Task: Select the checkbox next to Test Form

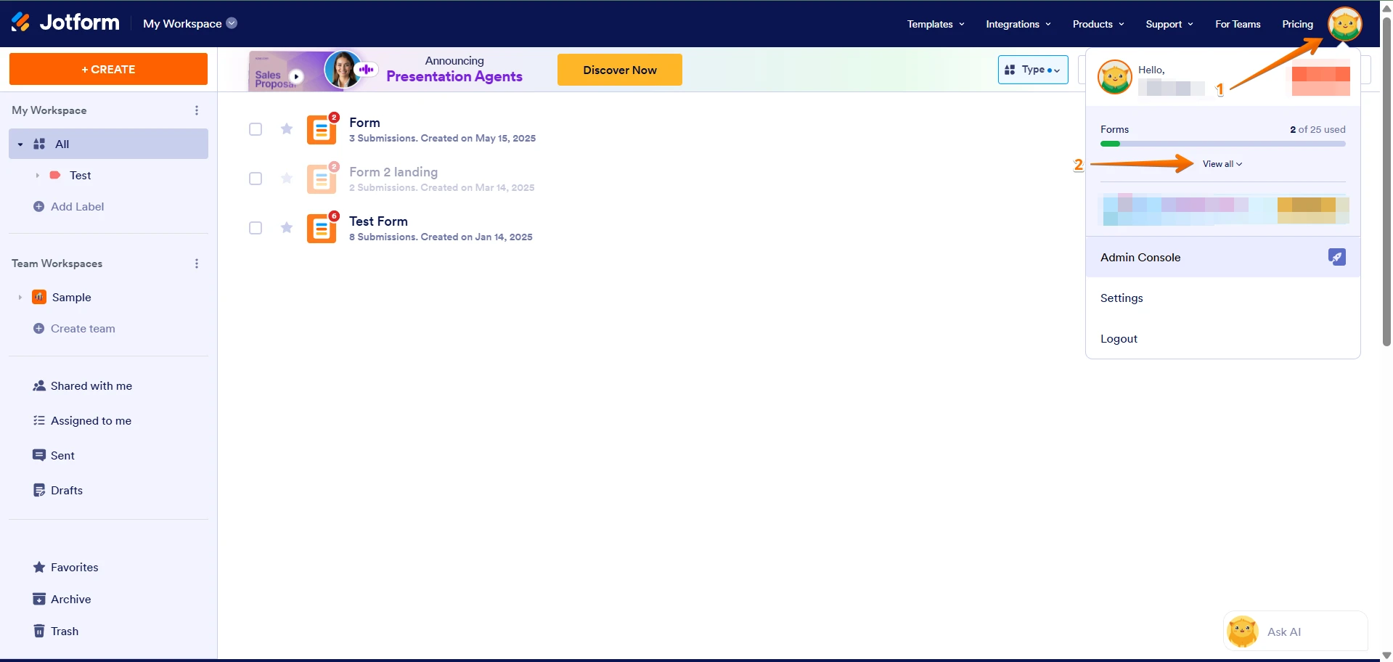Action: (x=256, y=227)
